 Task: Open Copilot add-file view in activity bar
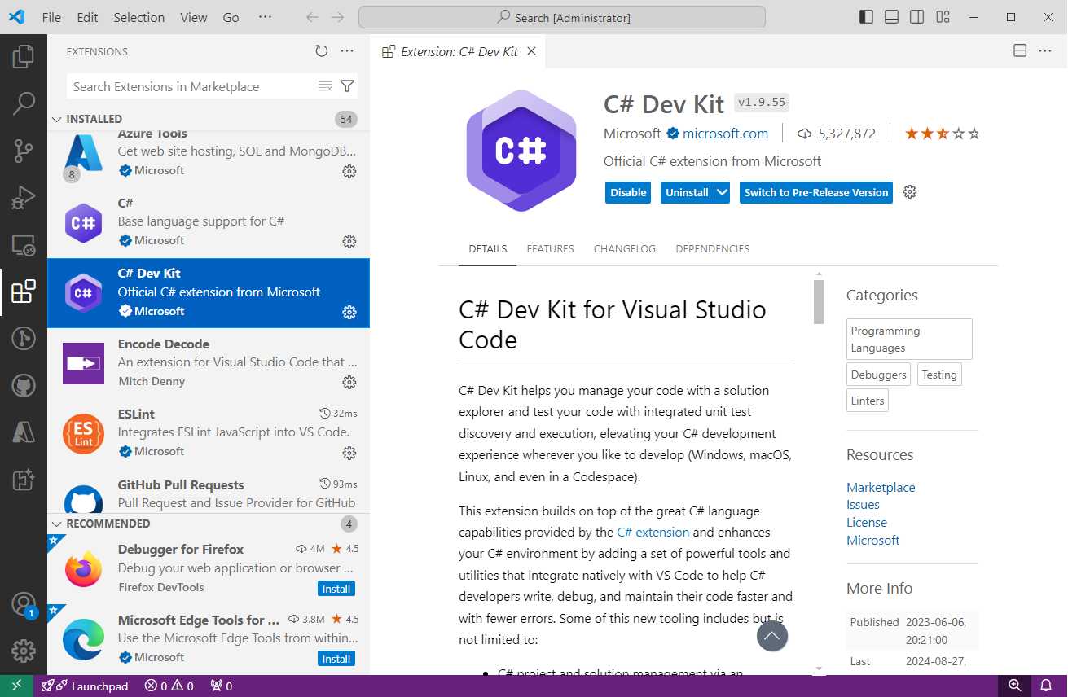24,480
